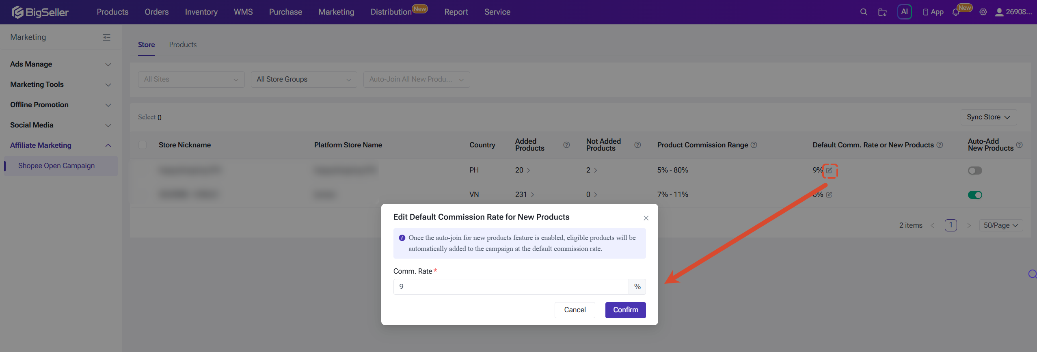
Task: Open the Service top menu
Action: (x=497, y=12)
